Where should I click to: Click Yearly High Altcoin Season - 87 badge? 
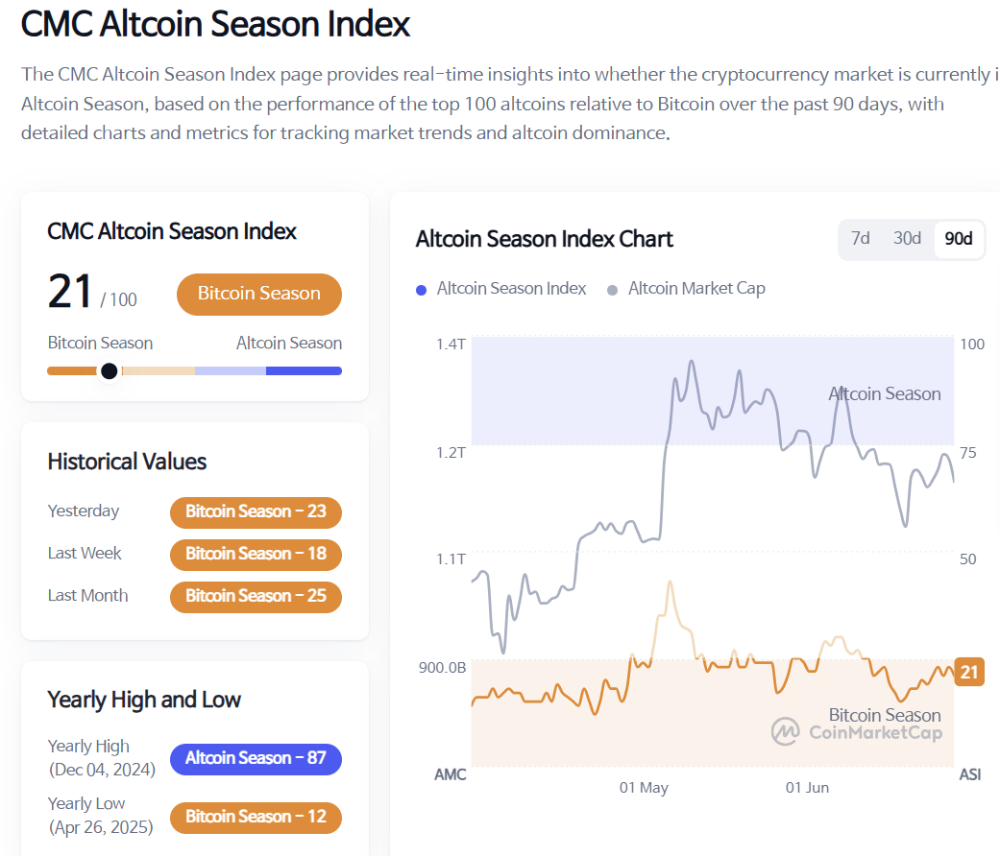point(256,758)
